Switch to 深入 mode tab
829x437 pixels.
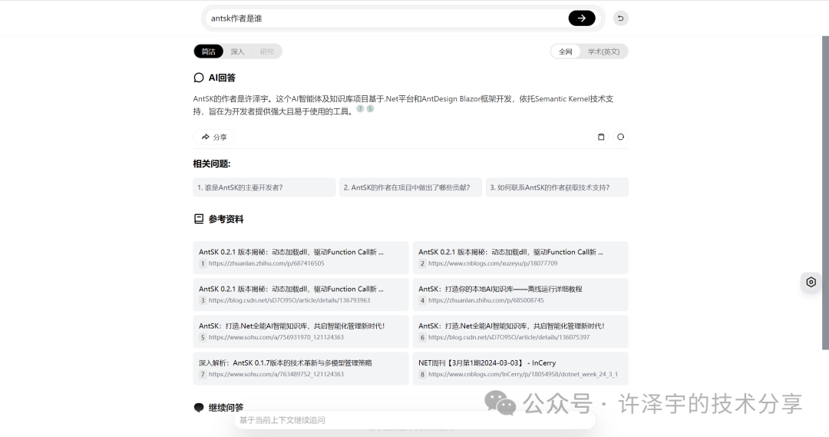[x=237, y=51]
